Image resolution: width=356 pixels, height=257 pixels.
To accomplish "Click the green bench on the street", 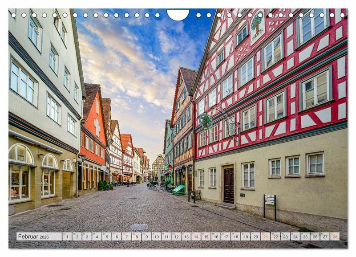I will (179, 190).
